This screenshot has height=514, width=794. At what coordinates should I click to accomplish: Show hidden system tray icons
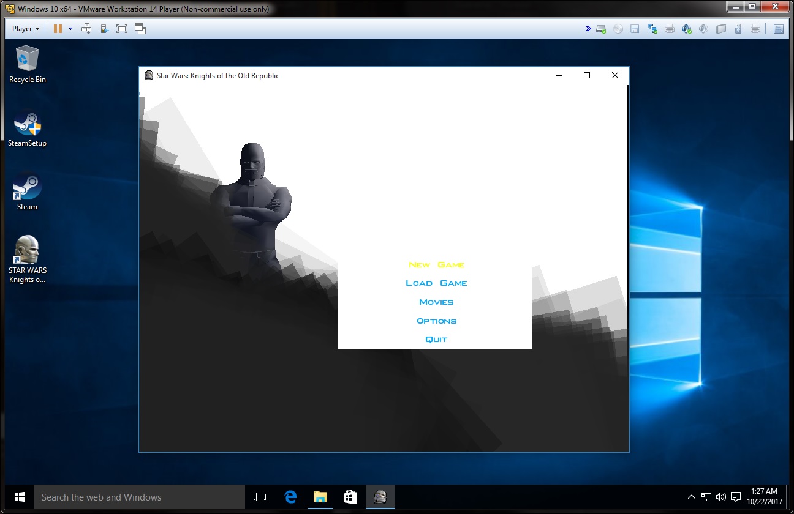click(692, 497)
